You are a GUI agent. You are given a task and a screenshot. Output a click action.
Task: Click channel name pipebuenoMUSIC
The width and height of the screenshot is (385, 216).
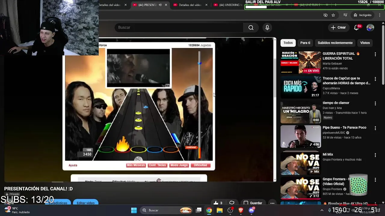tap(334, 133)
